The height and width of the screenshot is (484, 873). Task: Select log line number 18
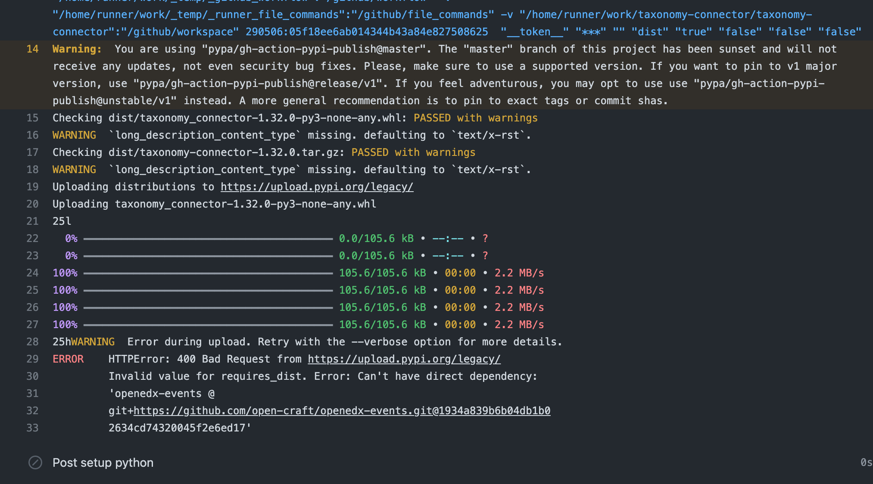(32, 170)
